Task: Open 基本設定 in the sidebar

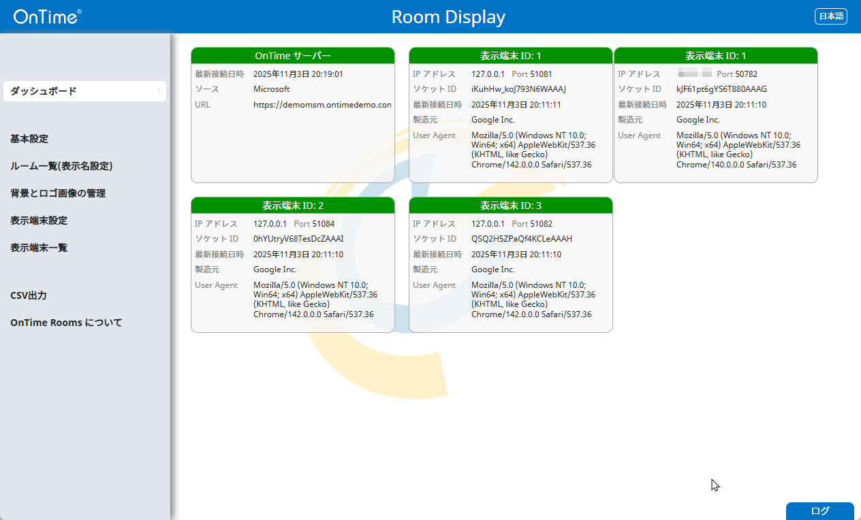Action: point(29,139)
